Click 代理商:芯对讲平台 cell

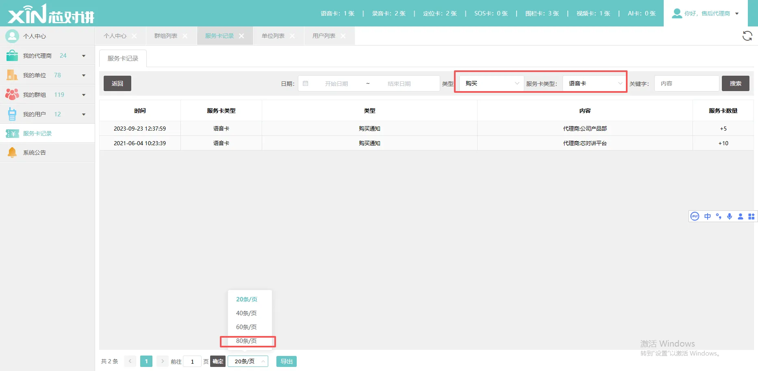coord(585,143)
